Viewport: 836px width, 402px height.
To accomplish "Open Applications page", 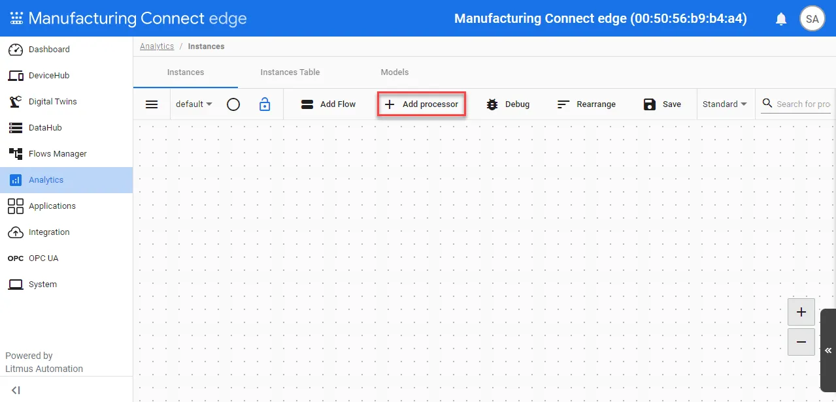I will pyautogui.click(x=66, y=206).
